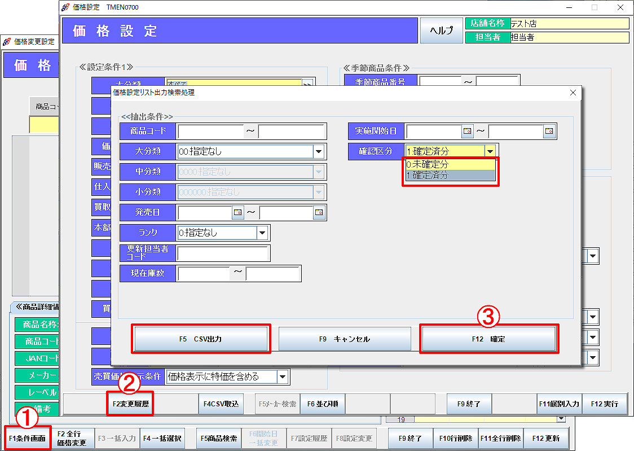This screenshot has width=634, height=451.
Task: Open calendar for 実施開始日 start date
Action: [x=468, y=132]
